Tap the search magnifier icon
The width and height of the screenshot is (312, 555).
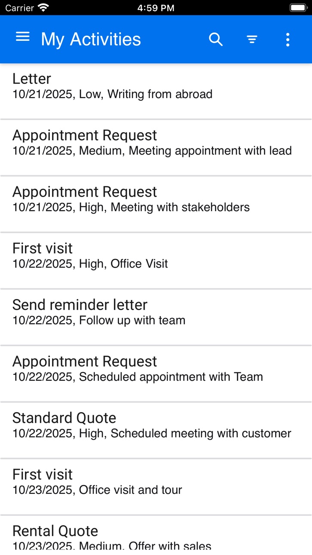click(216, 40)
